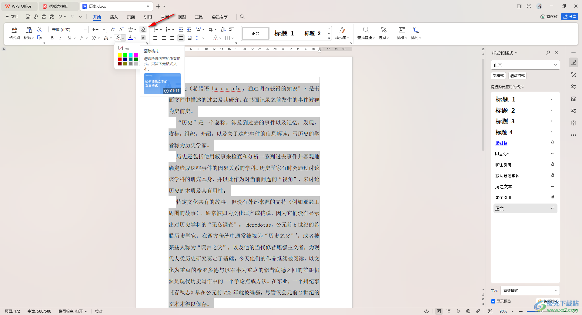Toggle justify alignment button
Screen dimensions: 582x315
point(181,38)
